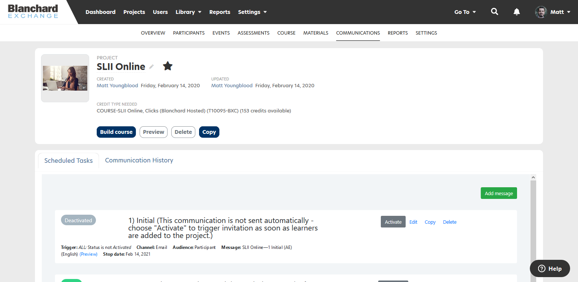This screenshot has height=282, width=578.
Task: Select the COMMUNICATIONS tab
Action: point(358,33)
